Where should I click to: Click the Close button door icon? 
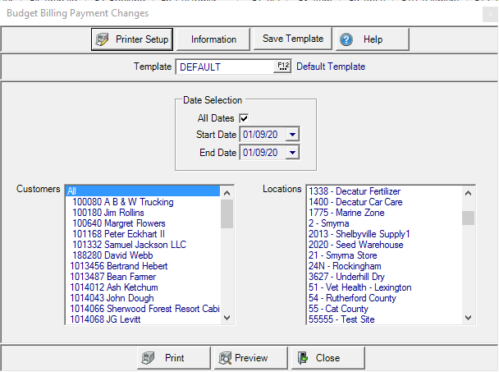point(302,358)
